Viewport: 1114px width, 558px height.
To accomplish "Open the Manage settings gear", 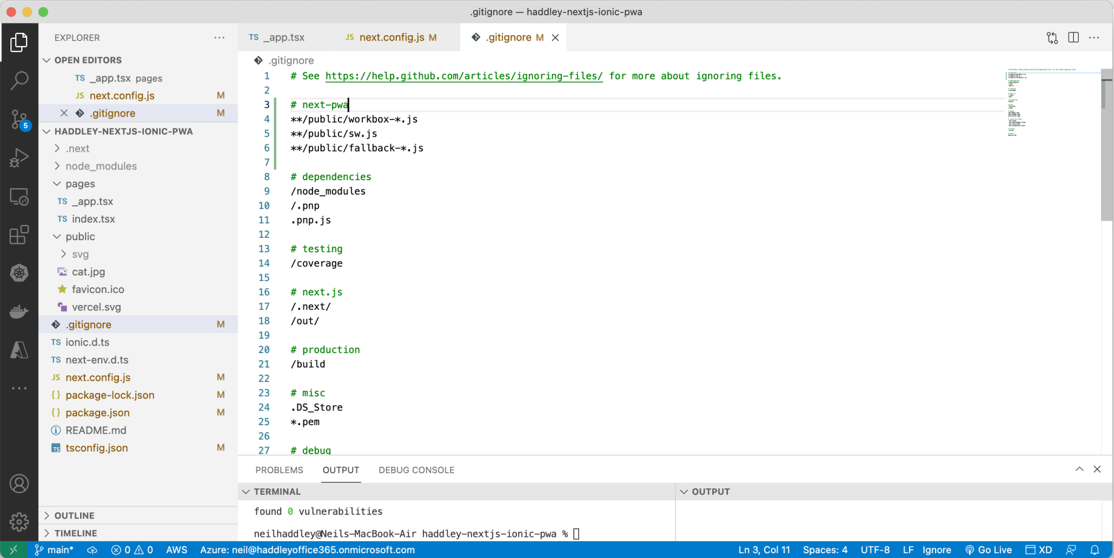I will coord(19,522).
